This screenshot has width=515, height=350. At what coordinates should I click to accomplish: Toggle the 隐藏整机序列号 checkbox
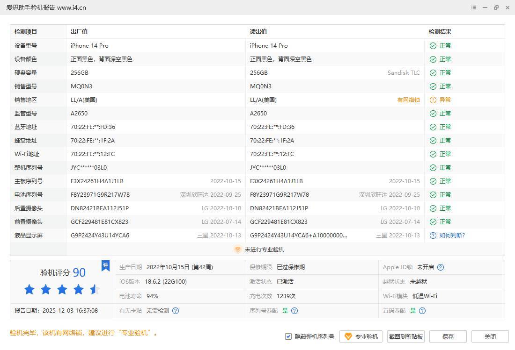[x=288, y=336]
